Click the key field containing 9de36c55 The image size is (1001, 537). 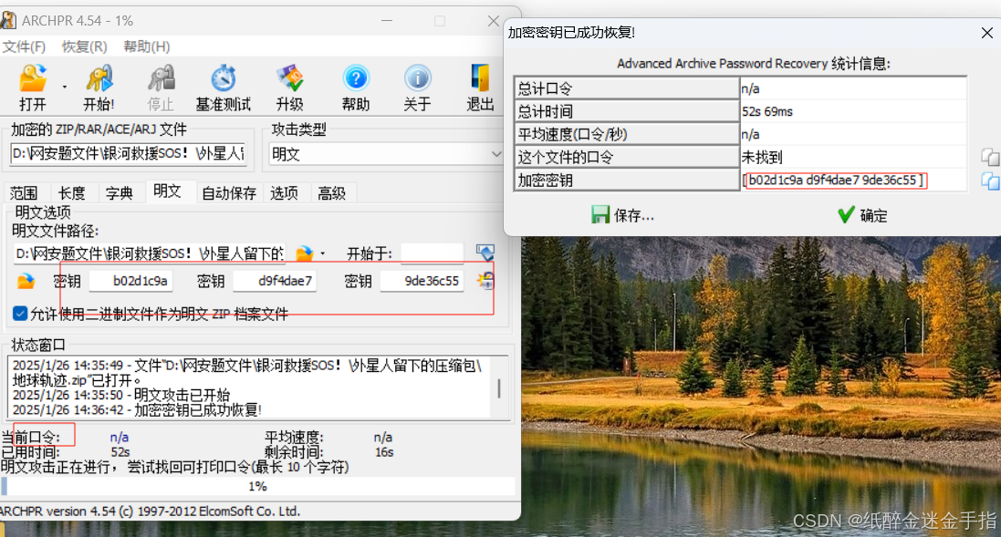click(x=422, y=281)
